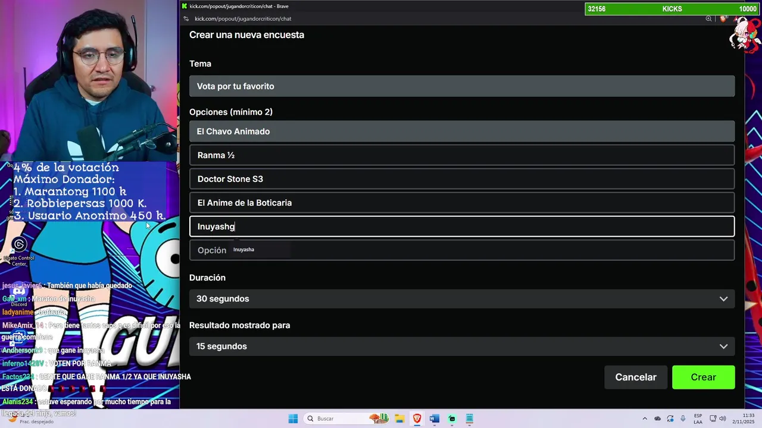The width and height of the screenshot is (762, 428).
Task: Click the Cancelar button
Action: tap(636, 377)
